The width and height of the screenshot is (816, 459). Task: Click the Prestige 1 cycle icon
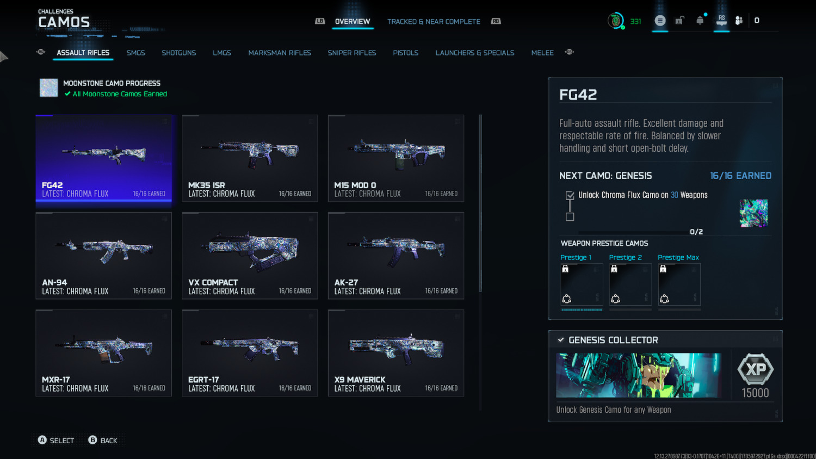pyautogui.click(x=566, y=299)
